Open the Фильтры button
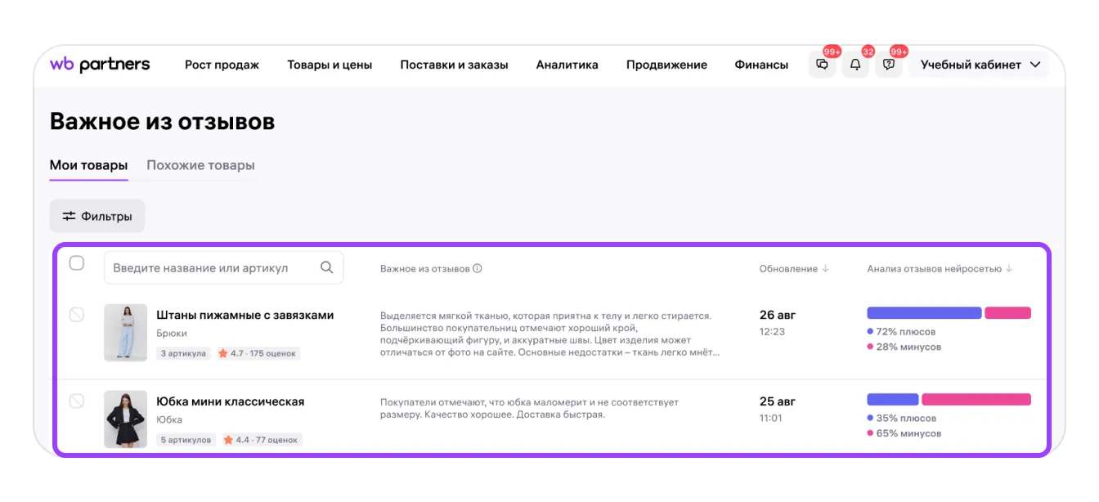 (97, 217)
